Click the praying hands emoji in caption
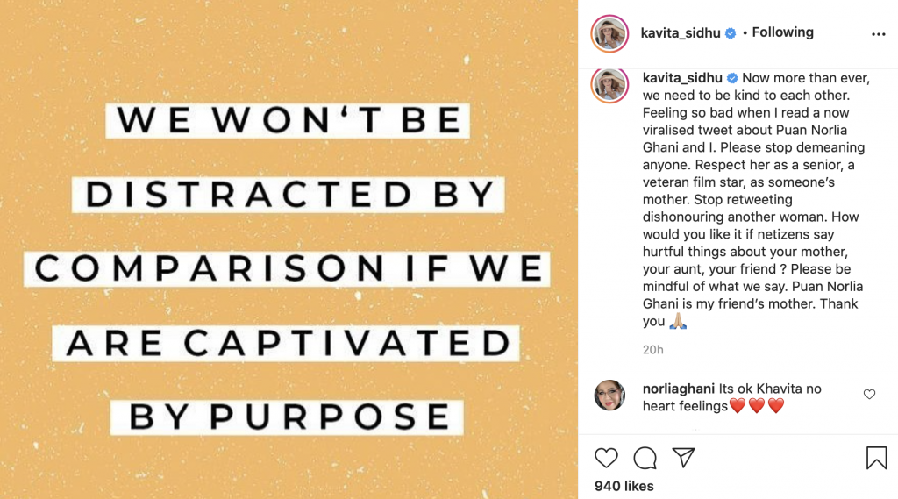 click(678, 322)
